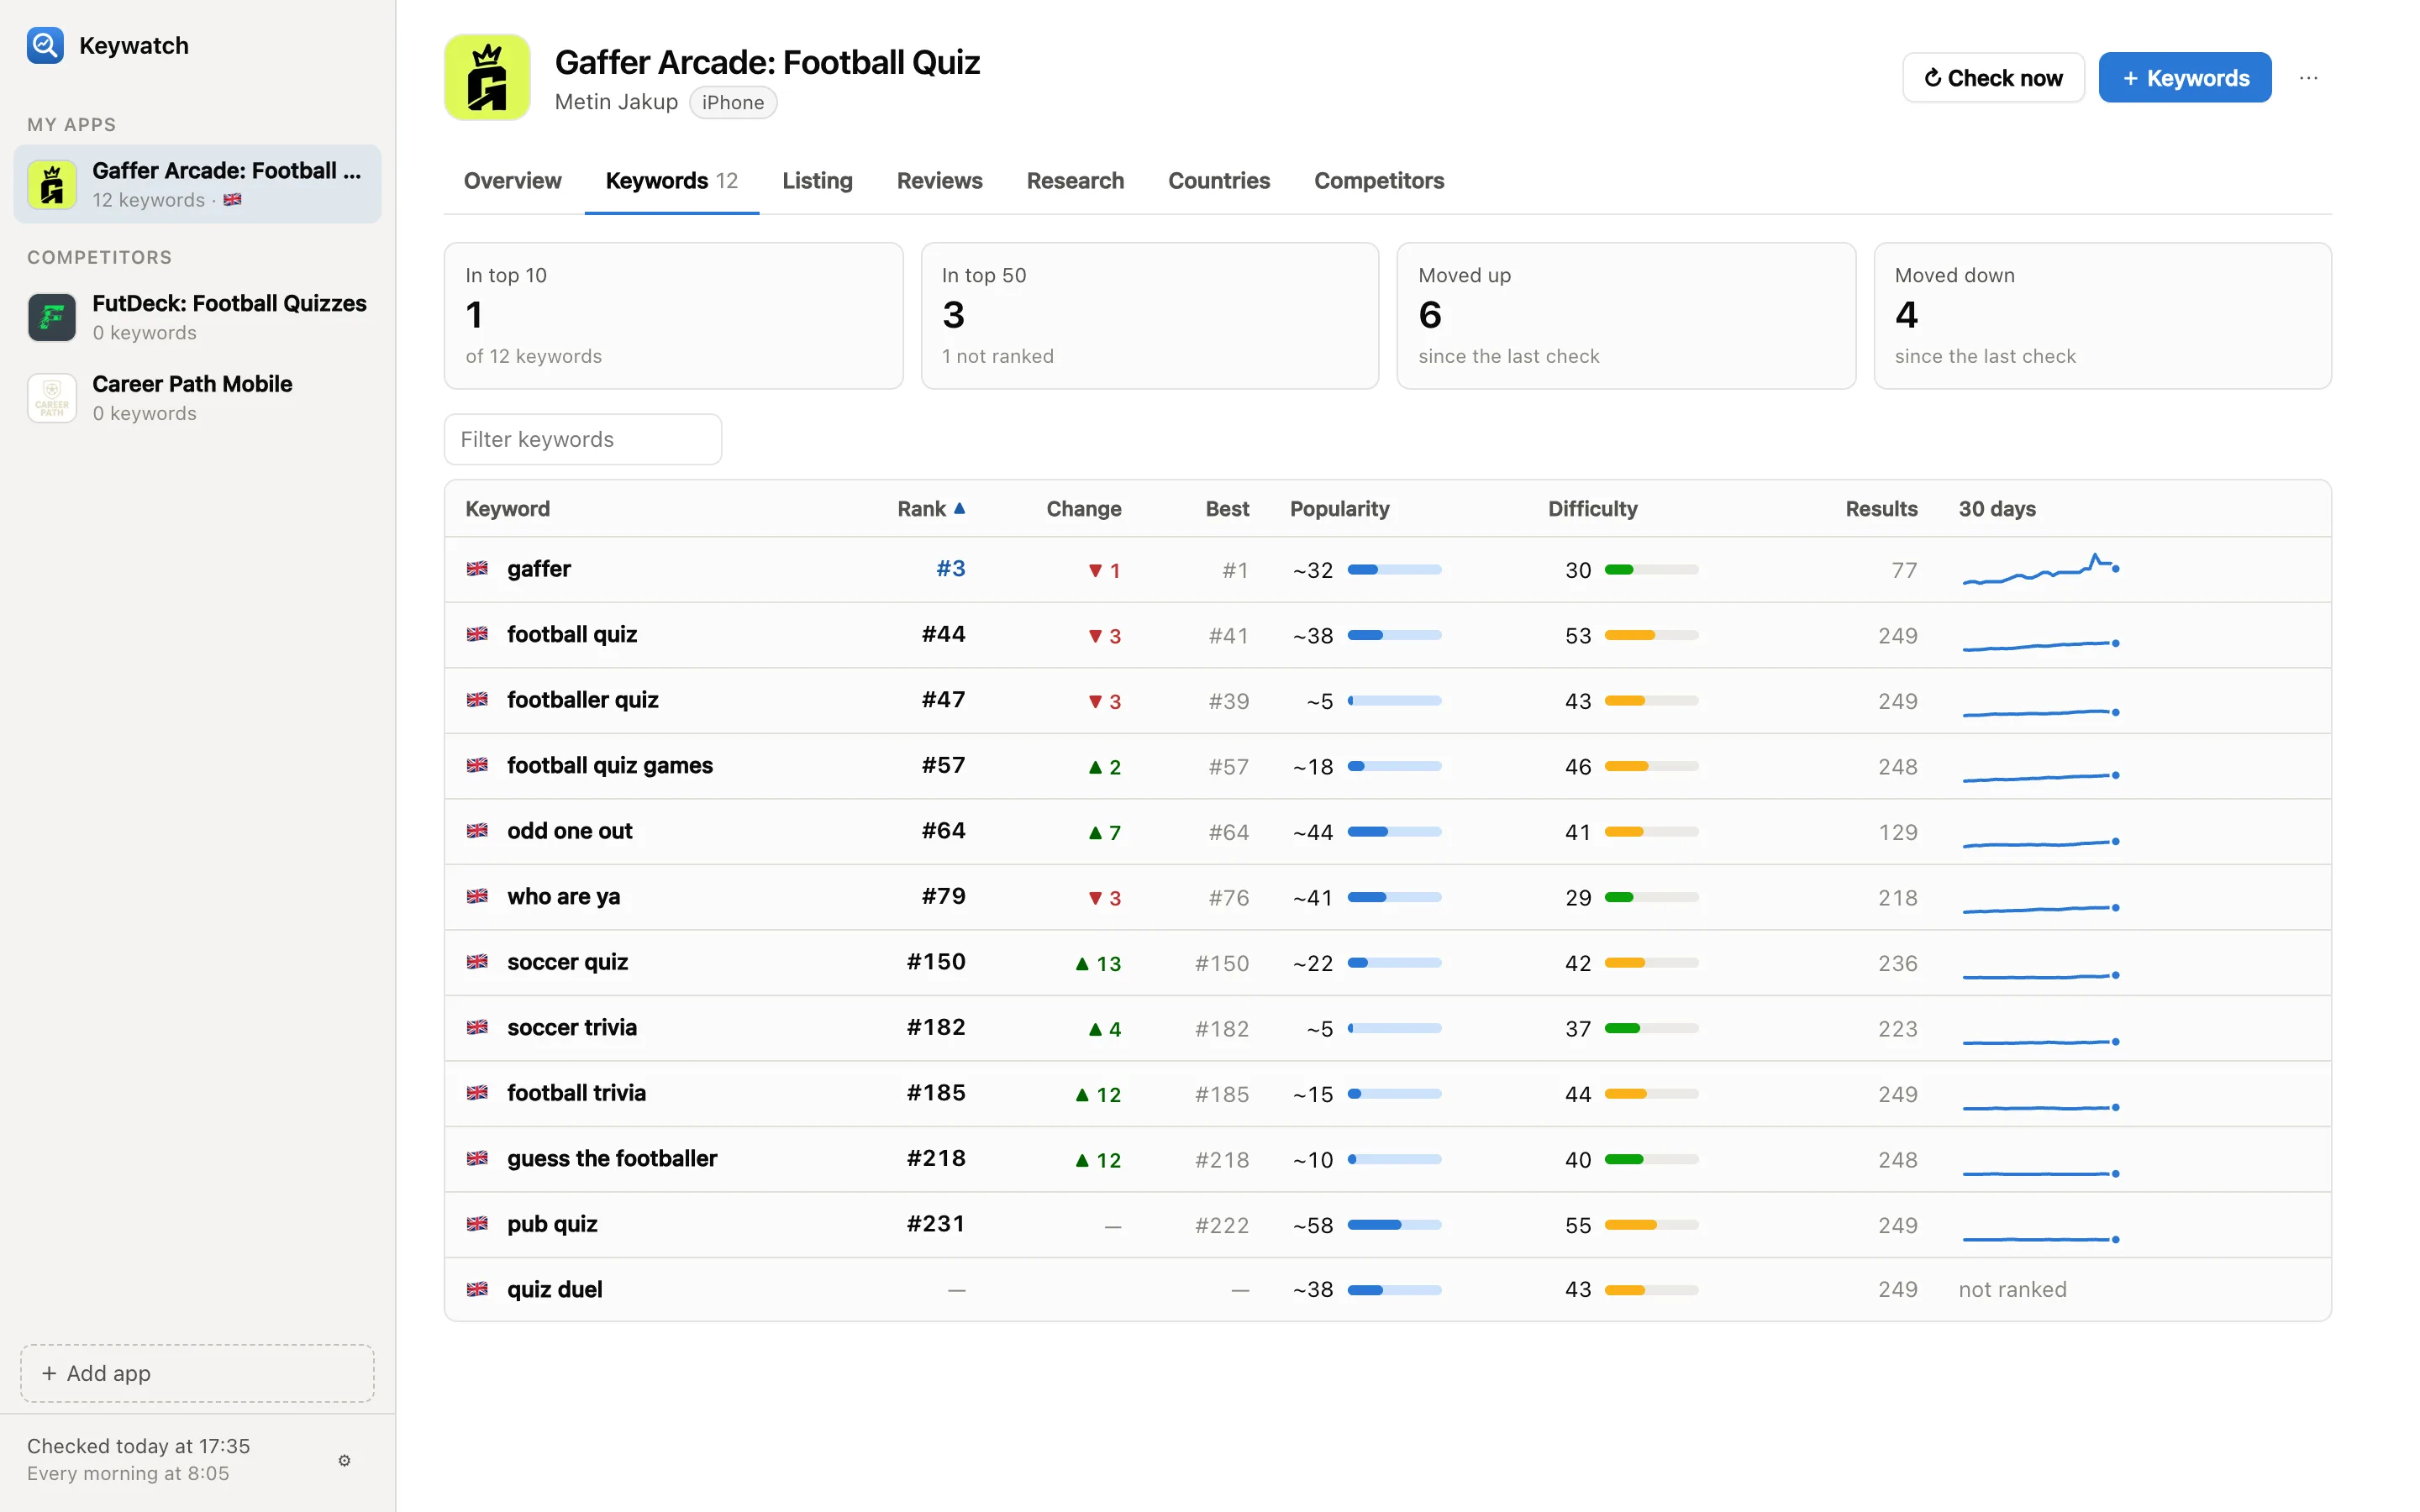Click the Gaffer Arcade app icon in header
This screenshot has height=1512, width=2420.
(487, 77)
